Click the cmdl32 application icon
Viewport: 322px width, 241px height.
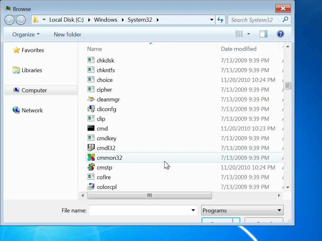pos(91,148)
